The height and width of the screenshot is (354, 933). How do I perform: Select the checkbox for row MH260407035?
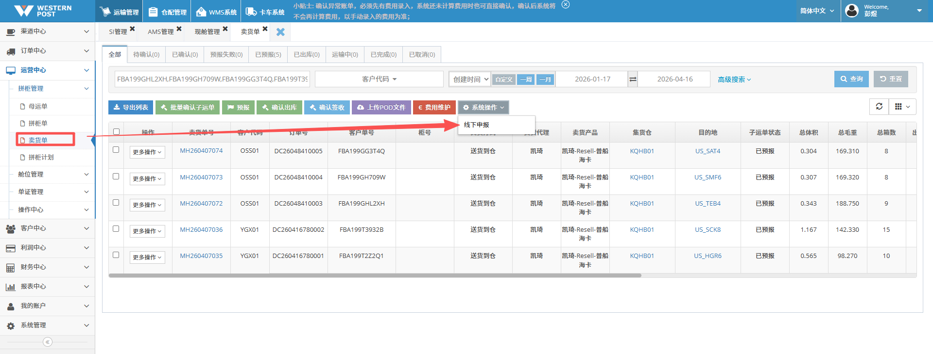(x=116, y=255)
